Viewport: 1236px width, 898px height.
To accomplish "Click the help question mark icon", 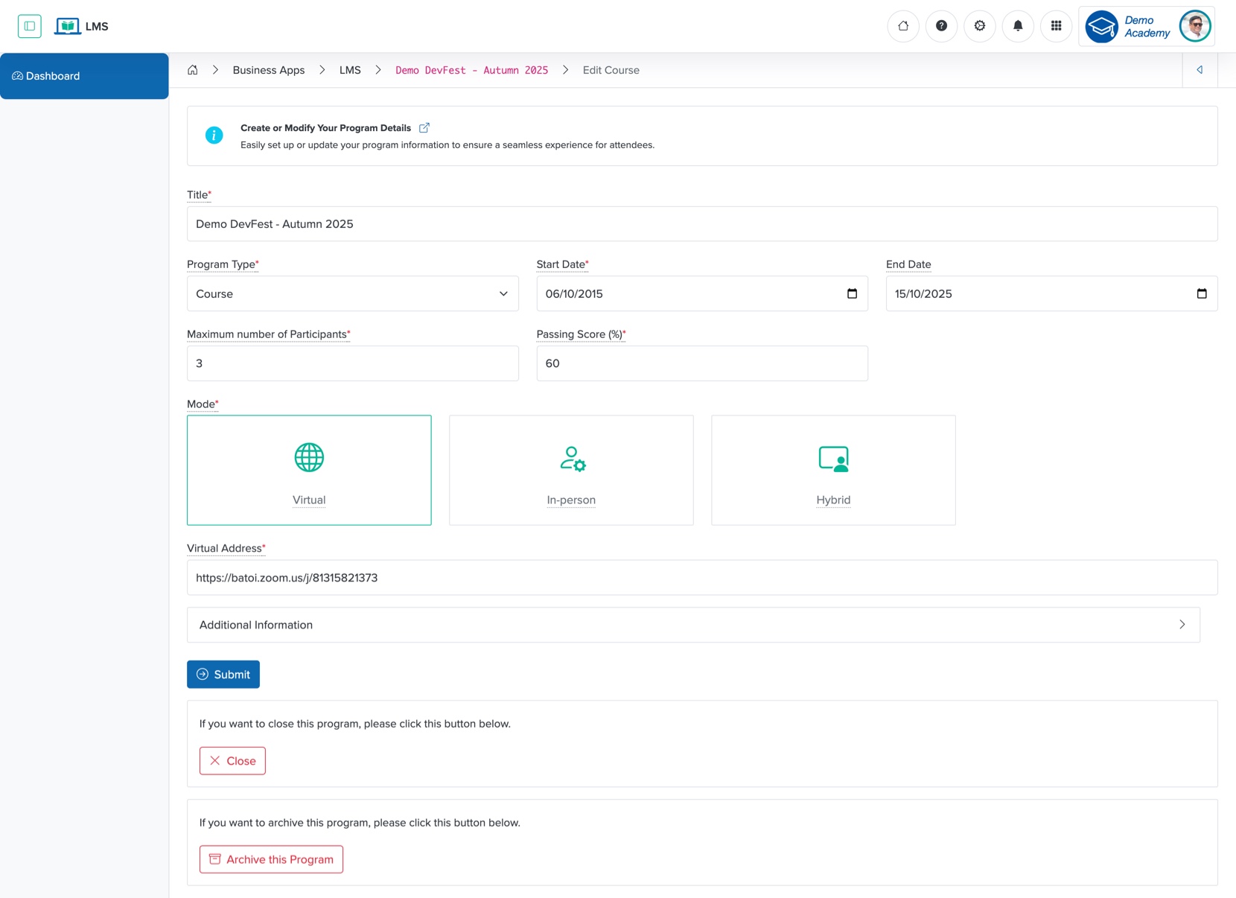I will tap(941, 26).
